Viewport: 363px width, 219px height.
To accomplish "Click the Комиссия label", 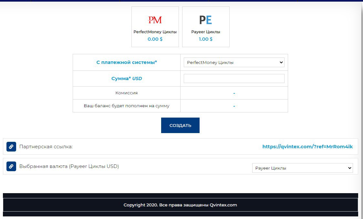I will tap(126, 93).
